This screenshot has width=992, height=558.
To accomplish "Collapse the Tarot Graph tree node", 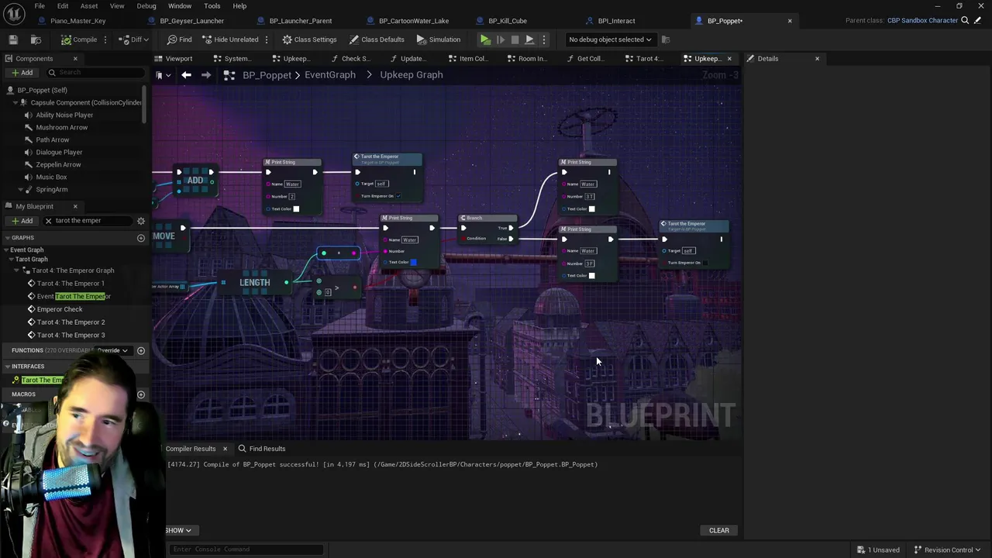I will 12,260.
